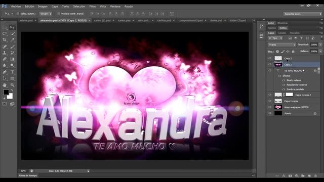Screen dimensions: 324x182
Task: Select the Horizontal Type tool
Action: coord(12,72)
